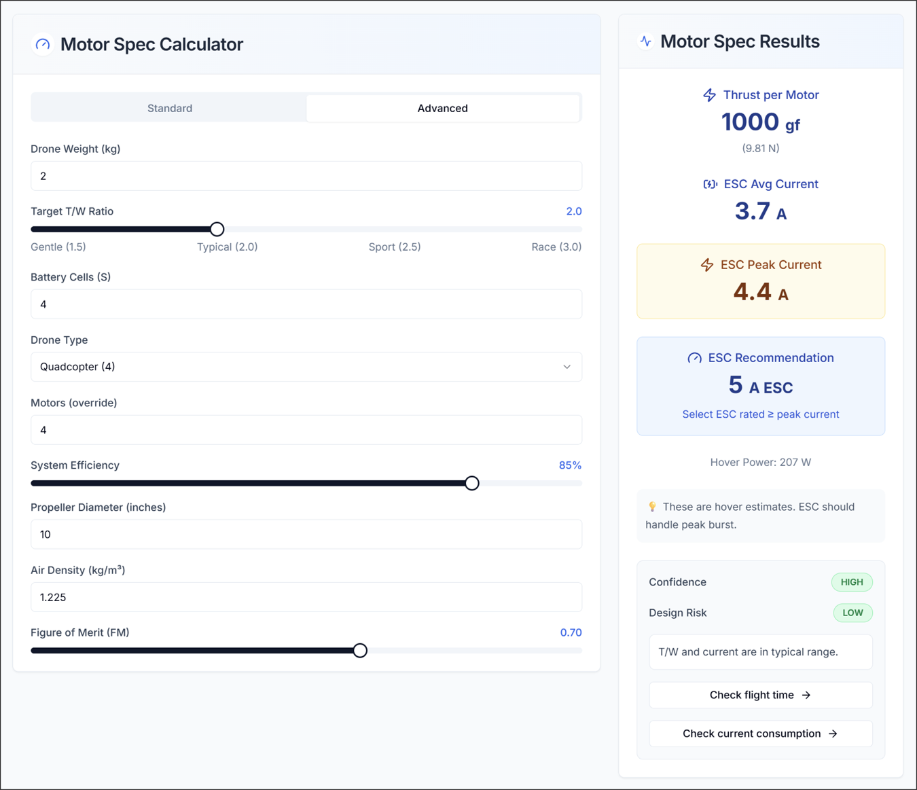This screenshot has width=917, height=790.
Task: Click the waveform icon next to Motor Spec Results
Action: (645, 41)
